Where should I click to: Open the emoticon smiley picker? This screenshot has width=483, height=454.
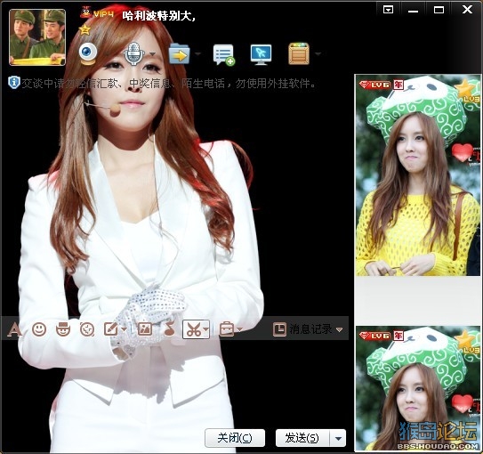pyautogui.click(x=39, y=329)
